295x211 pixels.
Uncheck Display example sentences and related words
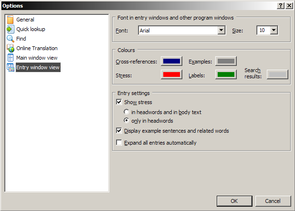click(x=119, y=131)
